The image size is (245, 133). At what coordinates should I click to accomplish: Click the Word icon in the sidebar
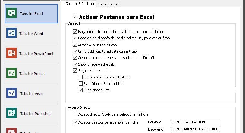[12, 33]
